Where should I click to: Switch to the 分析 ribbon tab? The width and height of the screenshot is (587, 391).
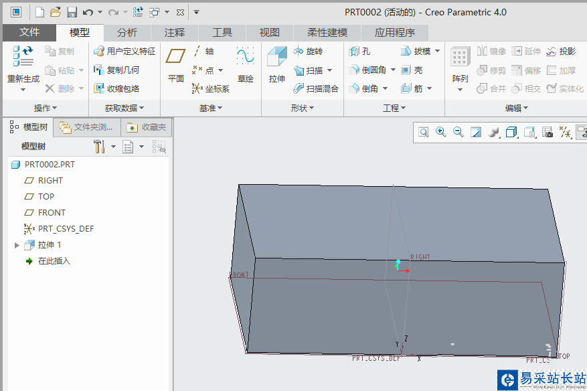click(127, 32)
